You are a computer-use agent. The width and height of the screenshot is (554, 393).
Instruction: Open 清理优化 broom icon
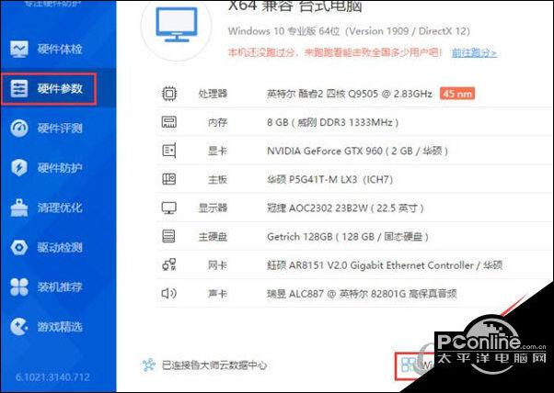(x=19, y=208)
